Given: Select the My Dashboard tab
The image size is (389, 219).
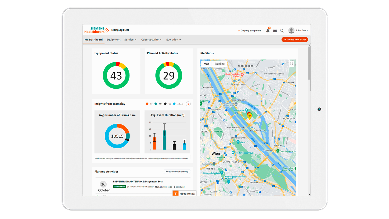Looking at the screenshot, I should coord(93,40).
